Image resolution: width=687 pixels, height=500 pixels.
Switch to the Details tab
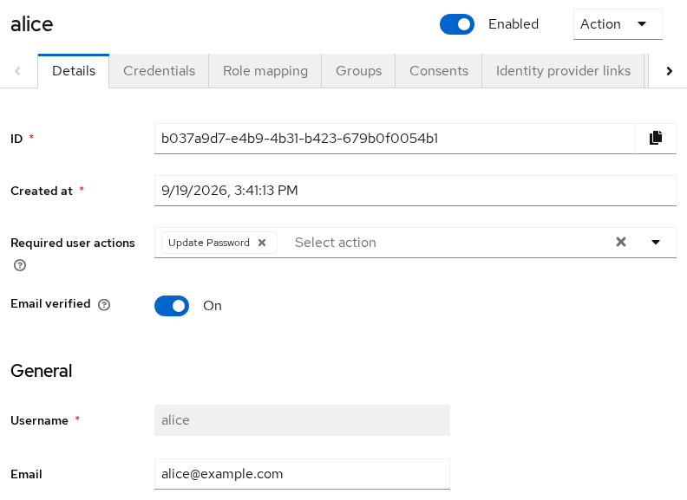click(74, 71)
